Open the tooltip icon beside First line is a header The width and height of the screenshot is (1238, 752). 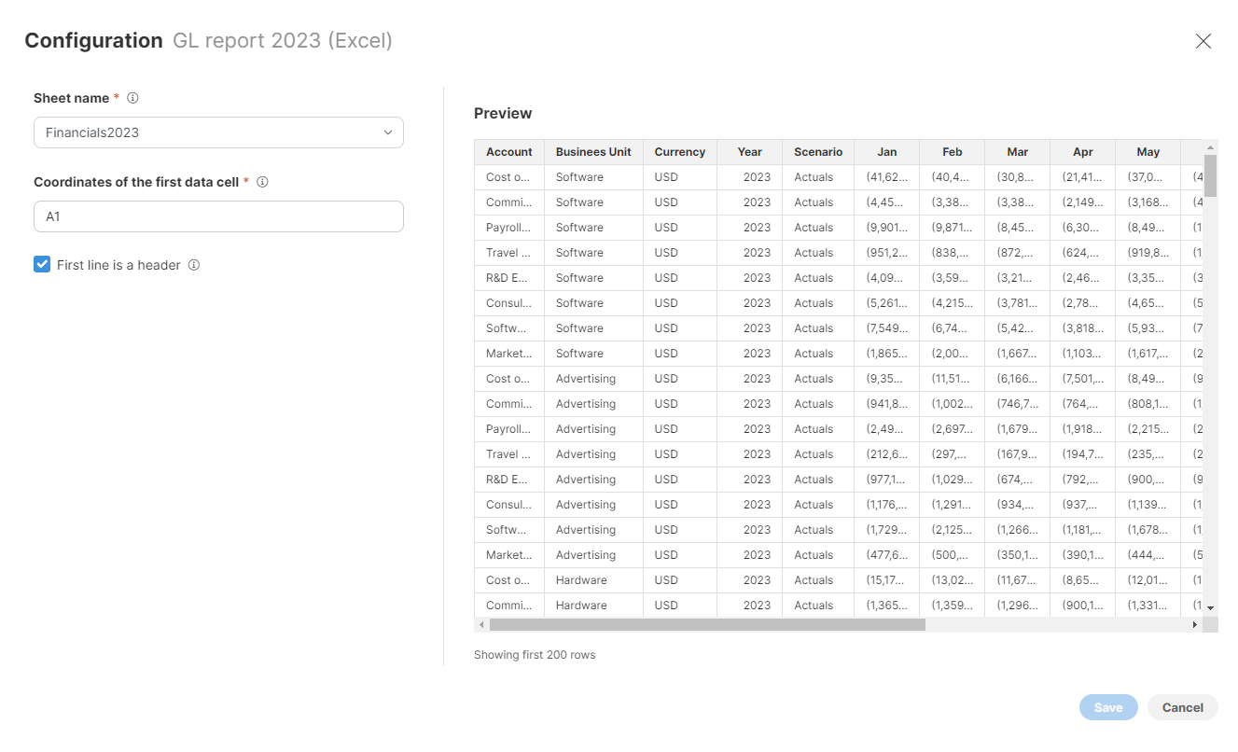[195, 265]
